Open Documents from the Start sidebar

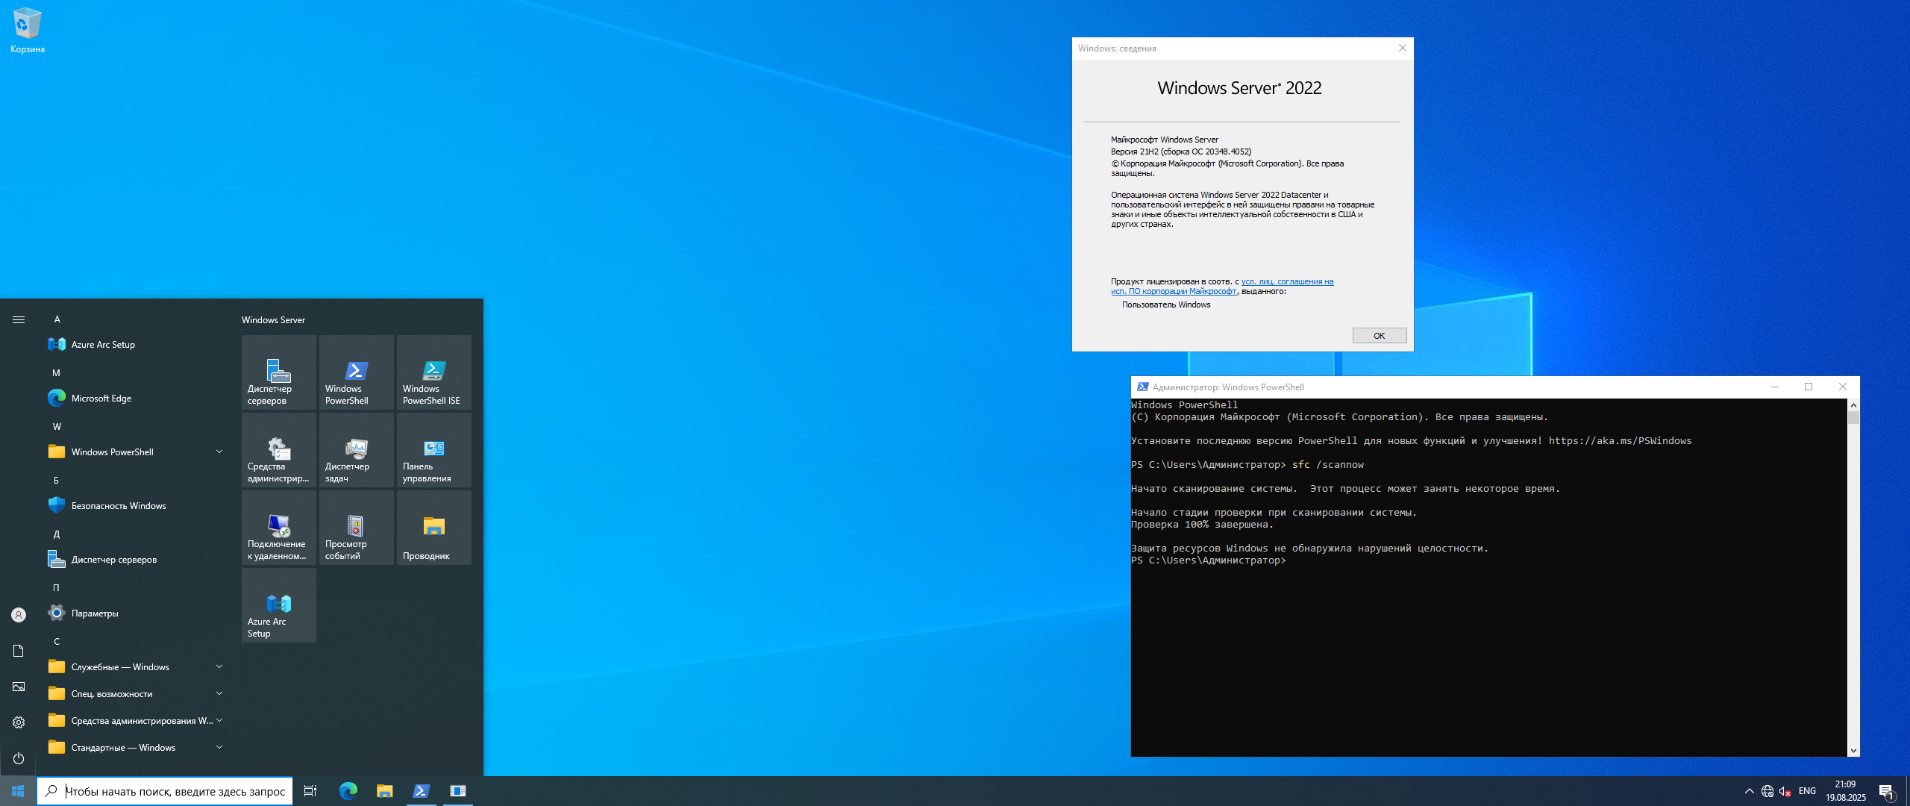tap(19, 651)
